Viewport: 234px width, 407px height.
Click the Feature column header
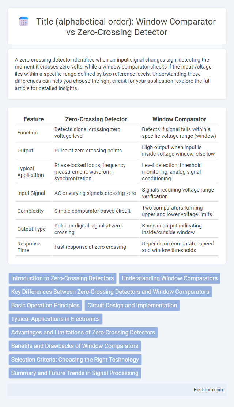point(34,119)
